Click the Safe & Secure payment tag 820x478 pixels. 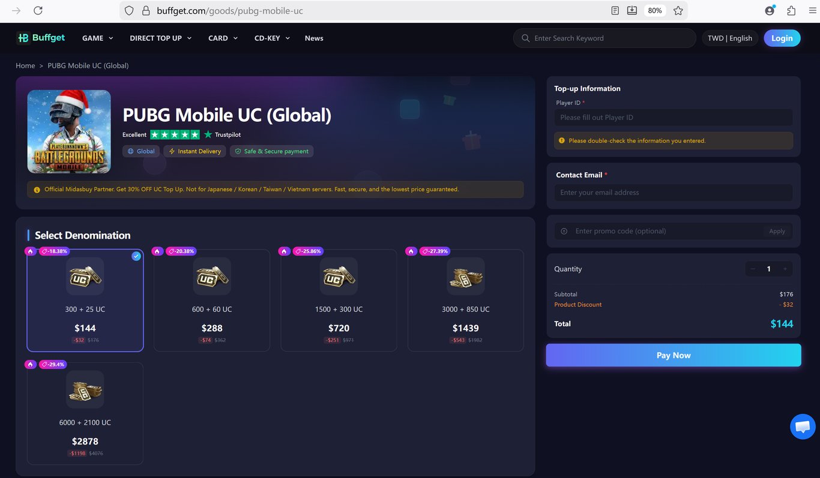pos(271,151)
